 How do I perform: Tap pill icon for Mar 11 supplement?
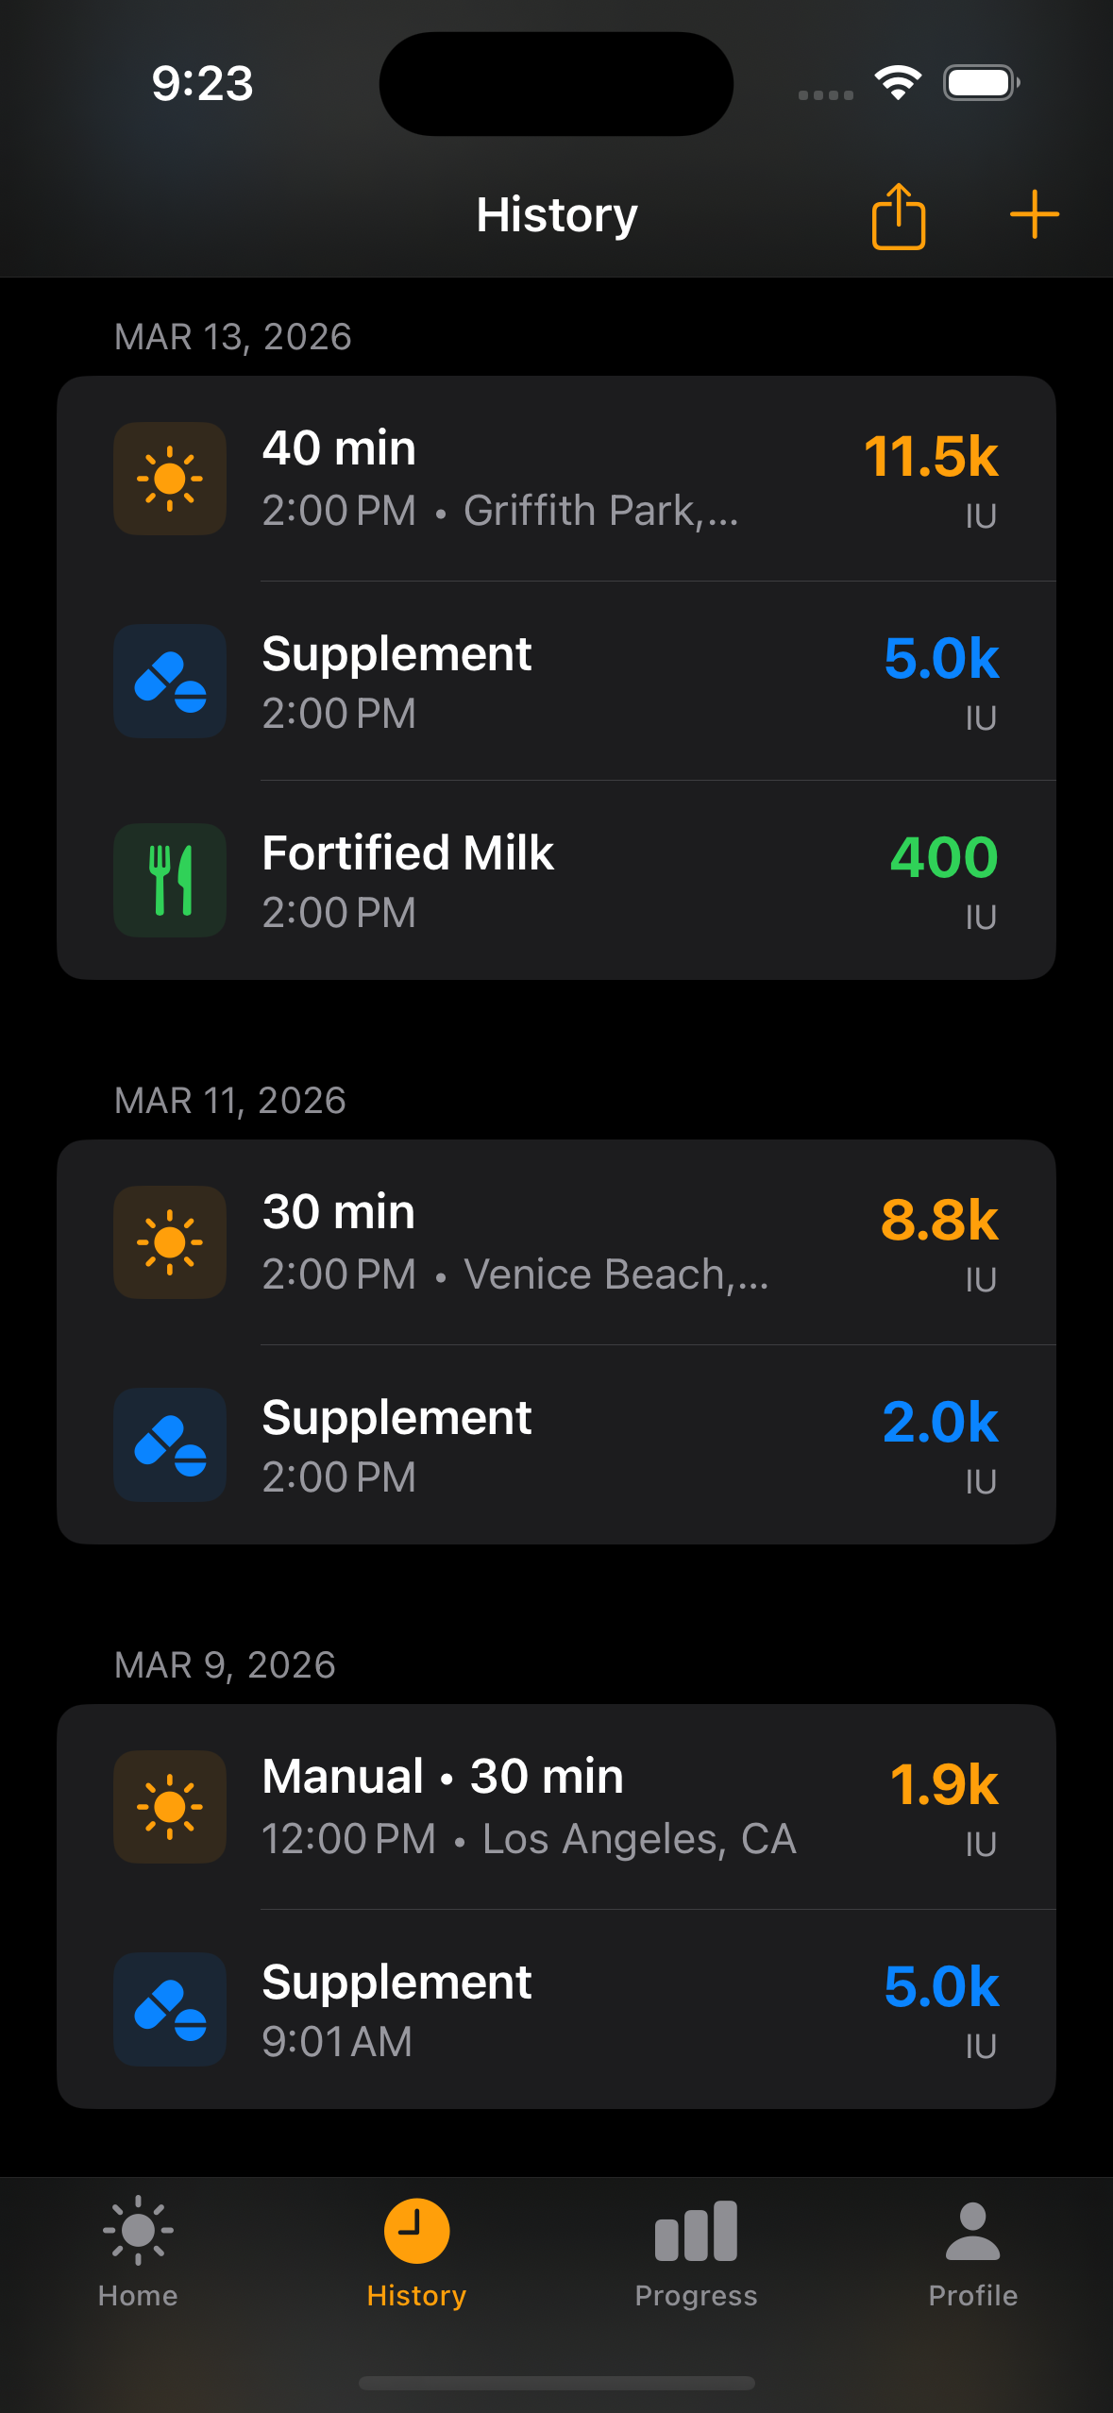(x=170, y=1444)
